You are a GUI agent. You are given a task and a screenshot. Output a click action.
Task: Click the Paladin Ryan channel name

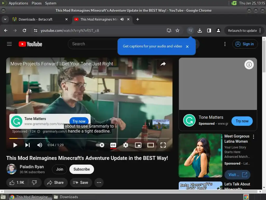[32, 167]
